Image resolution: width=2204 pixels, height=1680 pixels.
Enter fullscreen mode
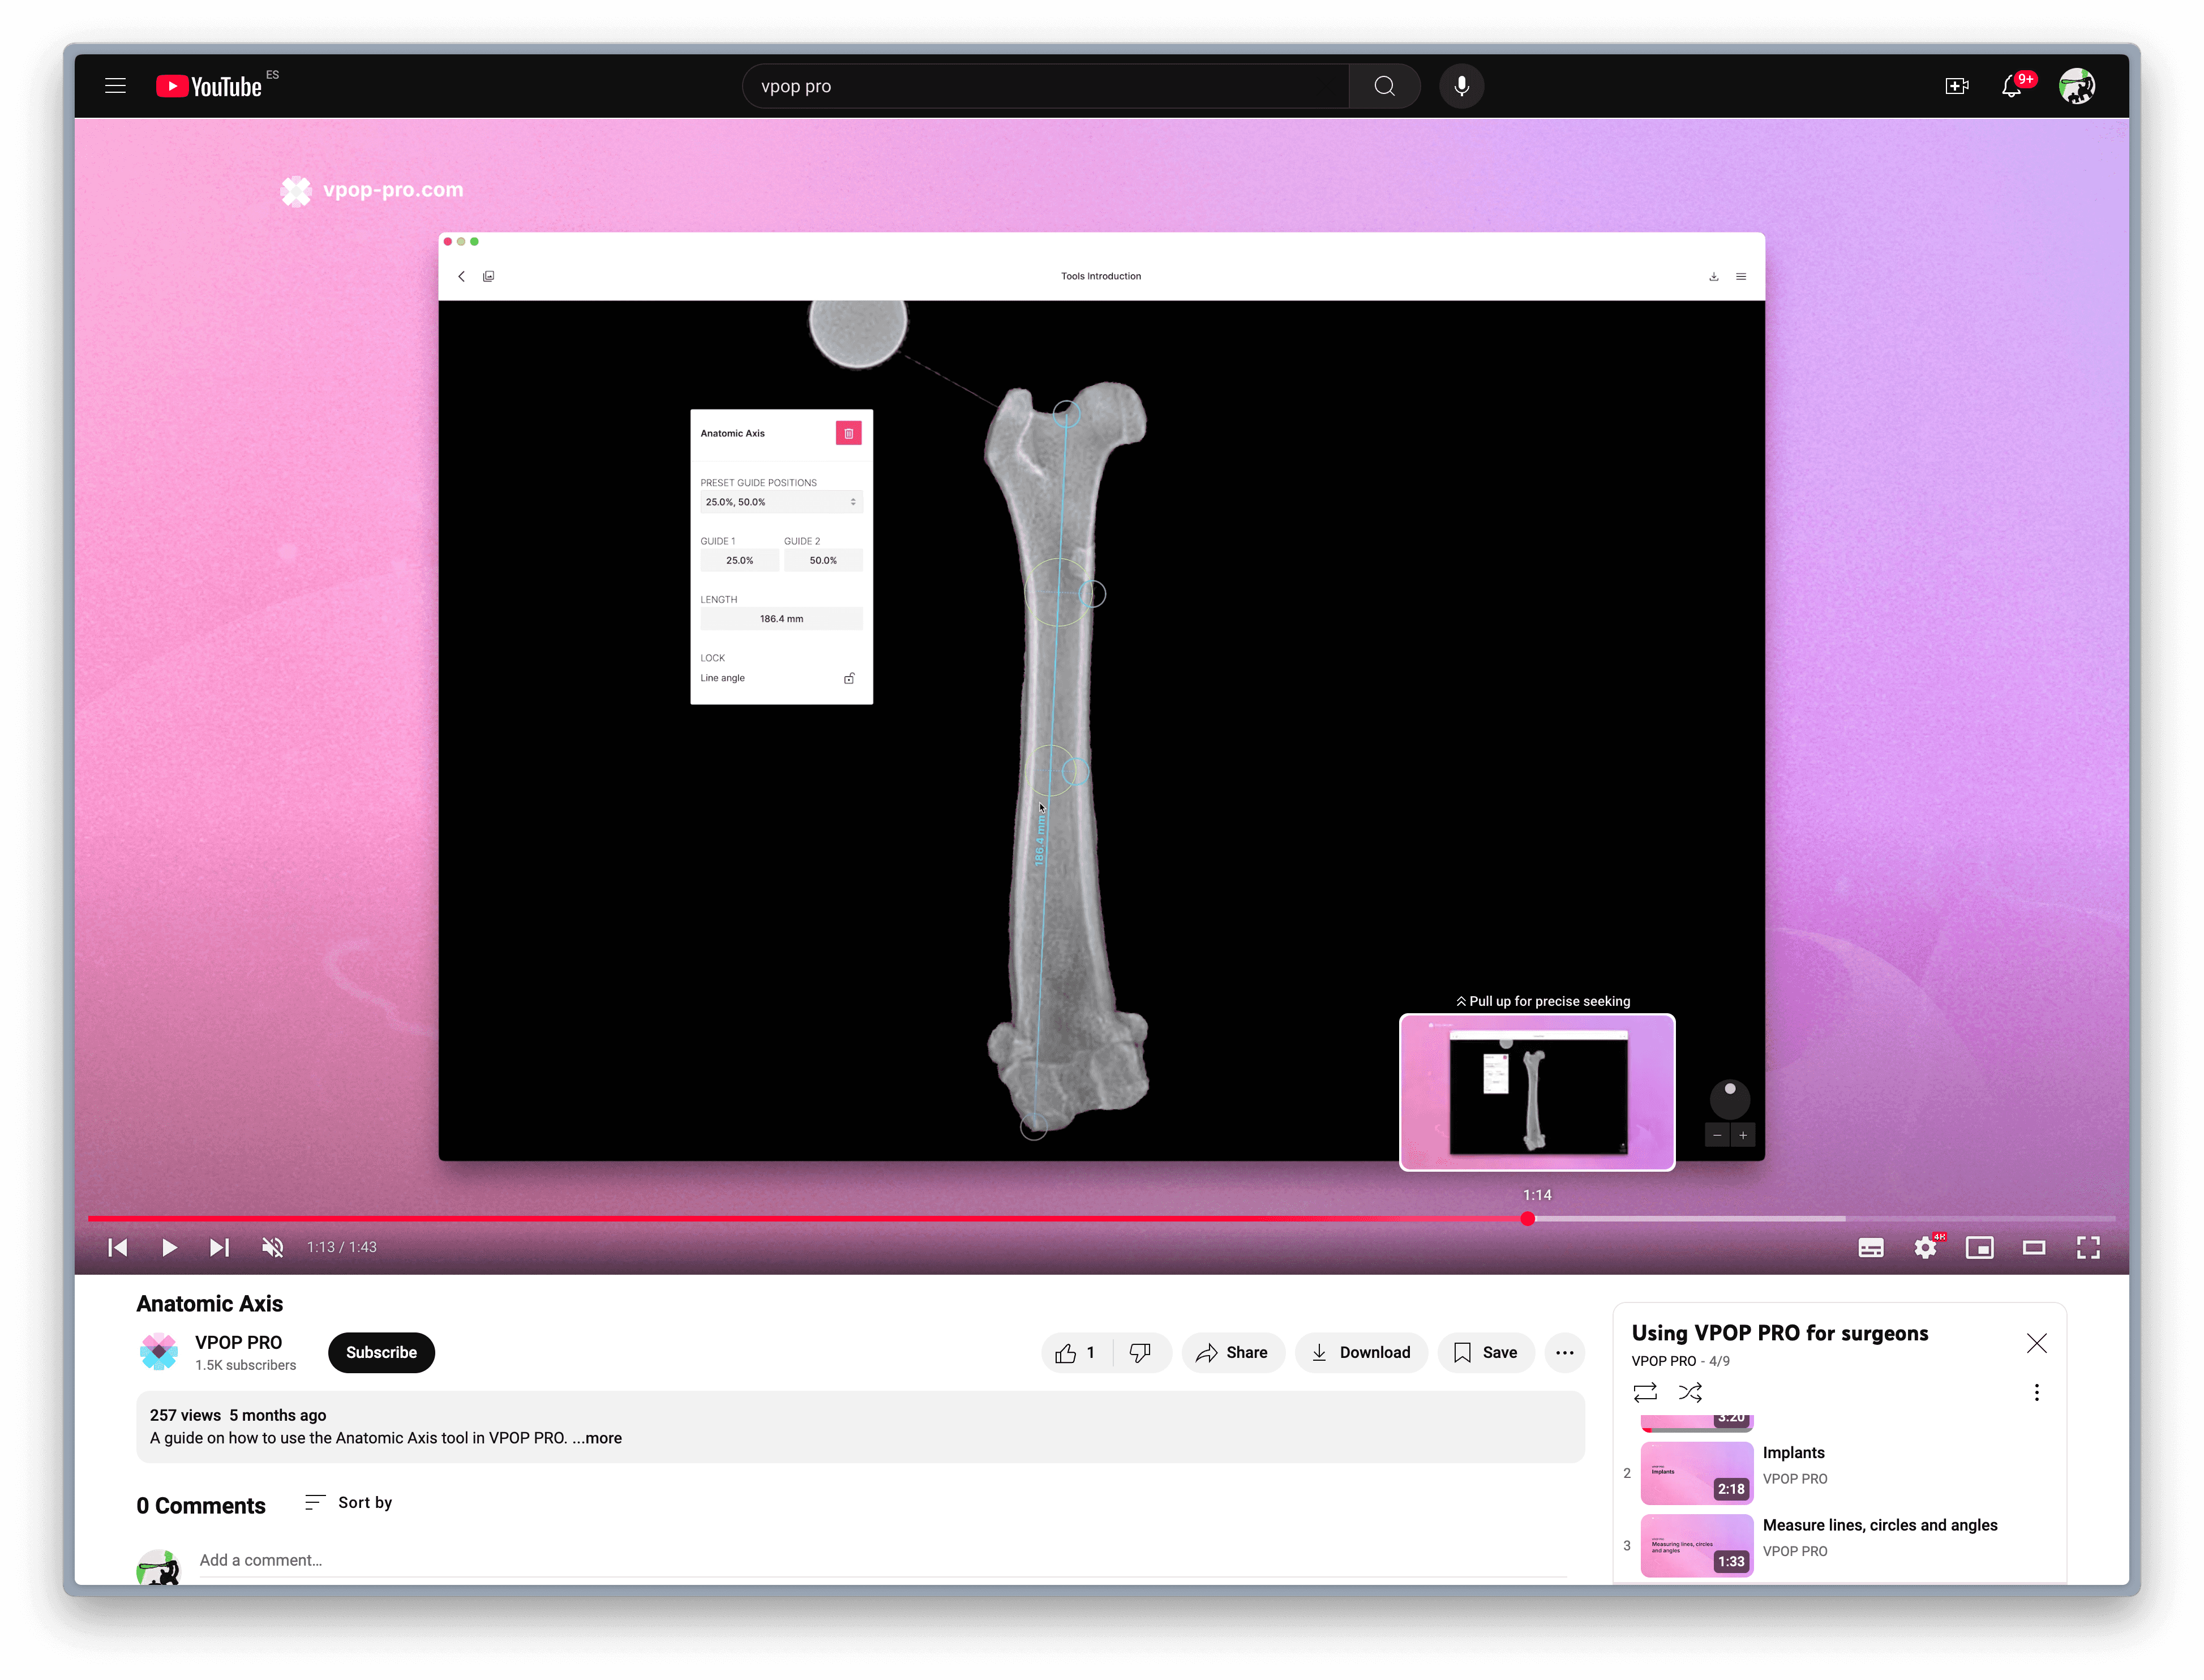coord(2087,1247)
